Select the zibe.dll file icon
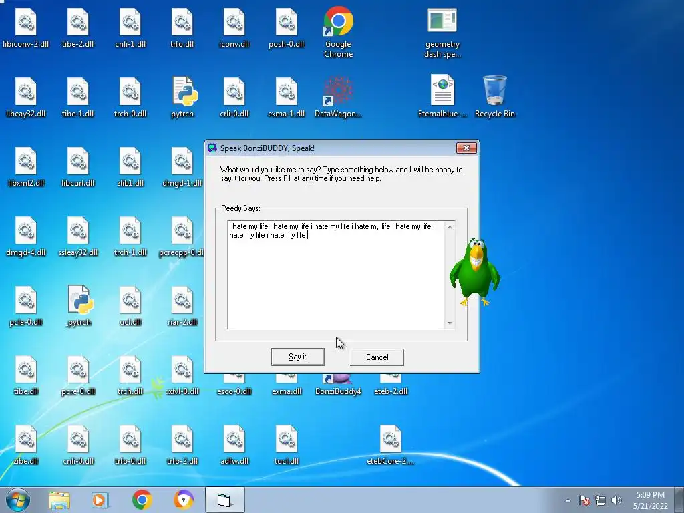 (26, 444)
